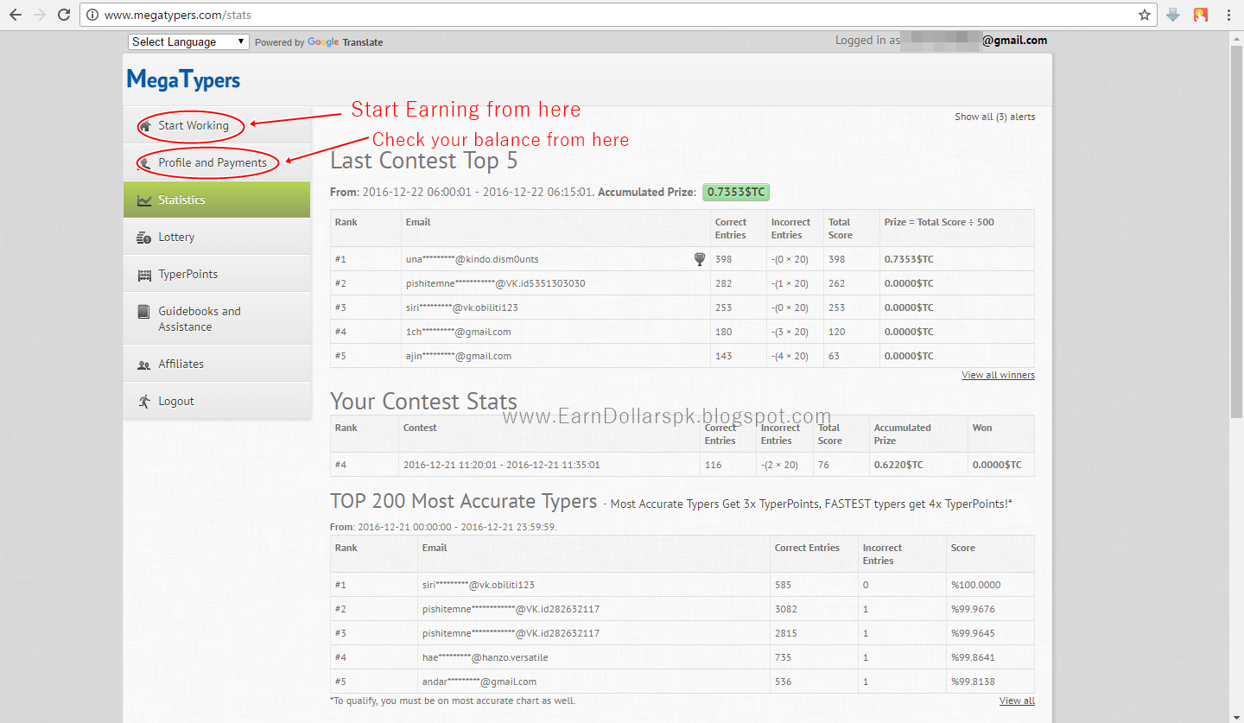The width and height of the screenshot is (1244, 723).
Task: Open the Select Language dropdown
Action: [188, 41]
